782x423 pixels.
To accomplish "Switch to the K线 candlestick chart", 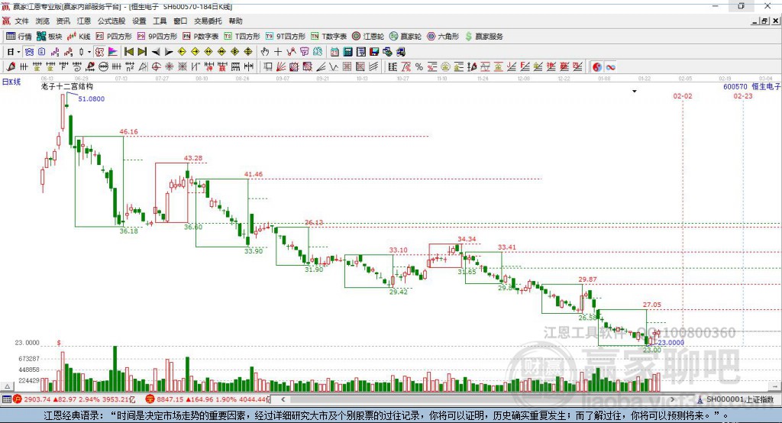I will [x=79, y=37].
